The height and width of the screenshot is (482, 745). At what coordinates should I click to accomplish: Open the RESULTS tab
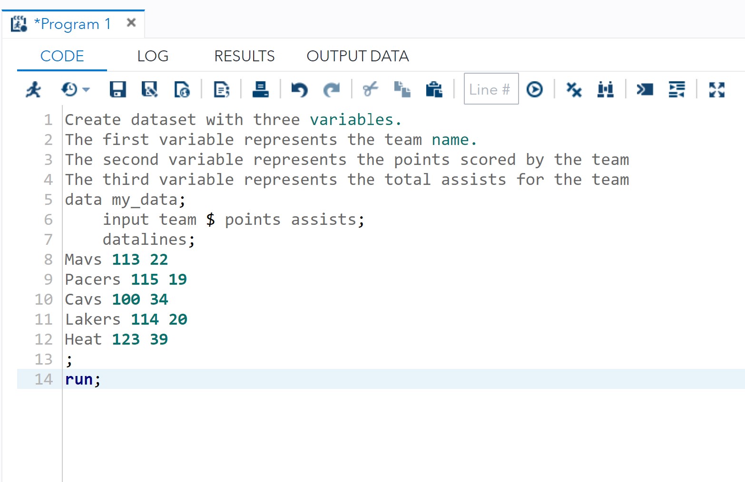point(244,56)
